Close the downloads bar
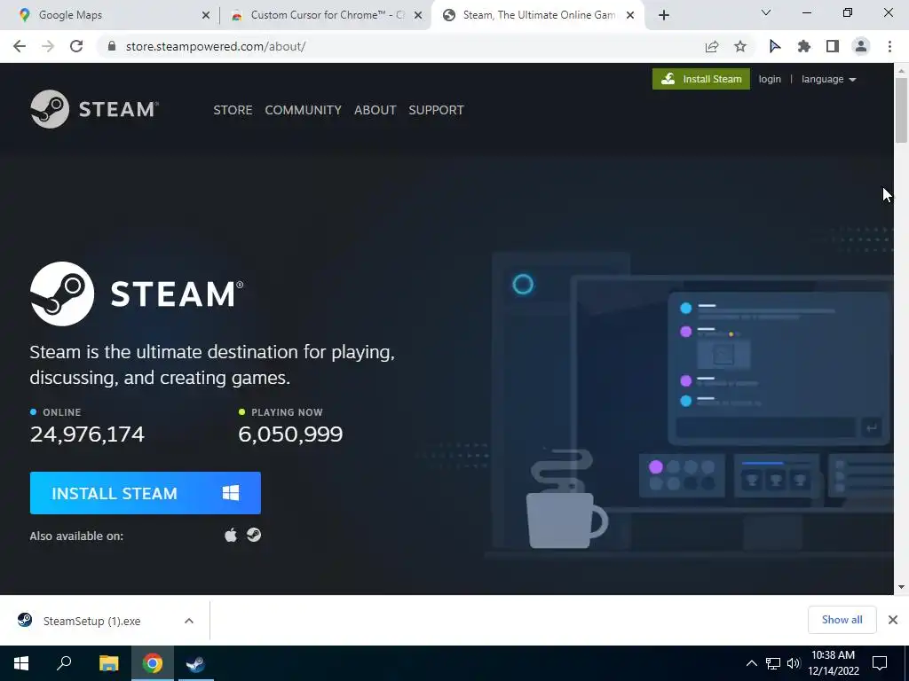This screenshot has width=909, height=681. coord(893,620)
